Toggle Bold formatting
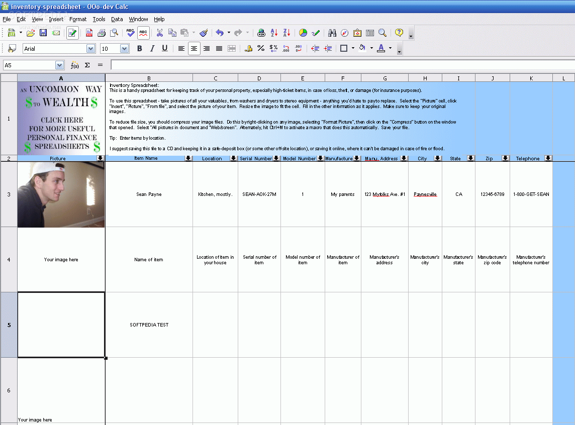This screenshot has width=575, height=425. (x=139, y=48)
